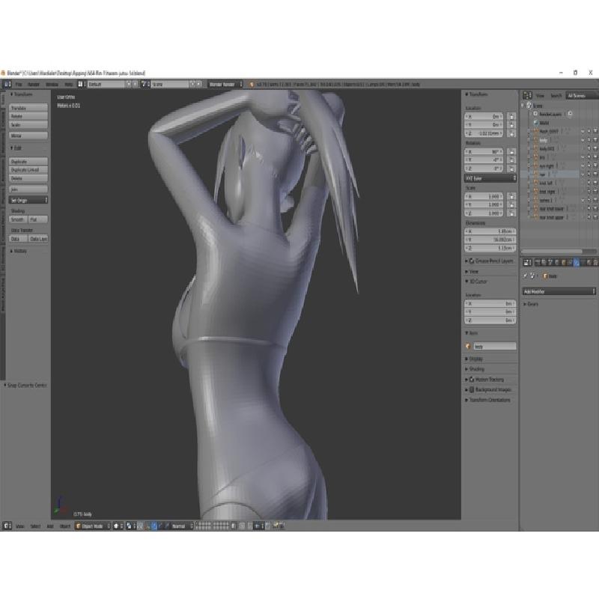Click the Grease Pencil Layers panel icon

click(x=472, y=261)
